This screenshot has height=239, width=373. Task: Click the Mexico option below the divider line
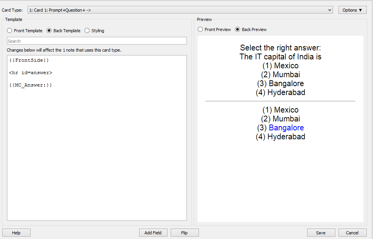click(x=280, y=110)
